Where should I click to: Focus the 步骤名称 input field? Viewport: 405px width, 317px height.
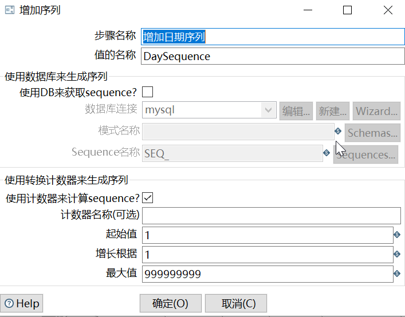pyautogui.click(x=273, y=37)
